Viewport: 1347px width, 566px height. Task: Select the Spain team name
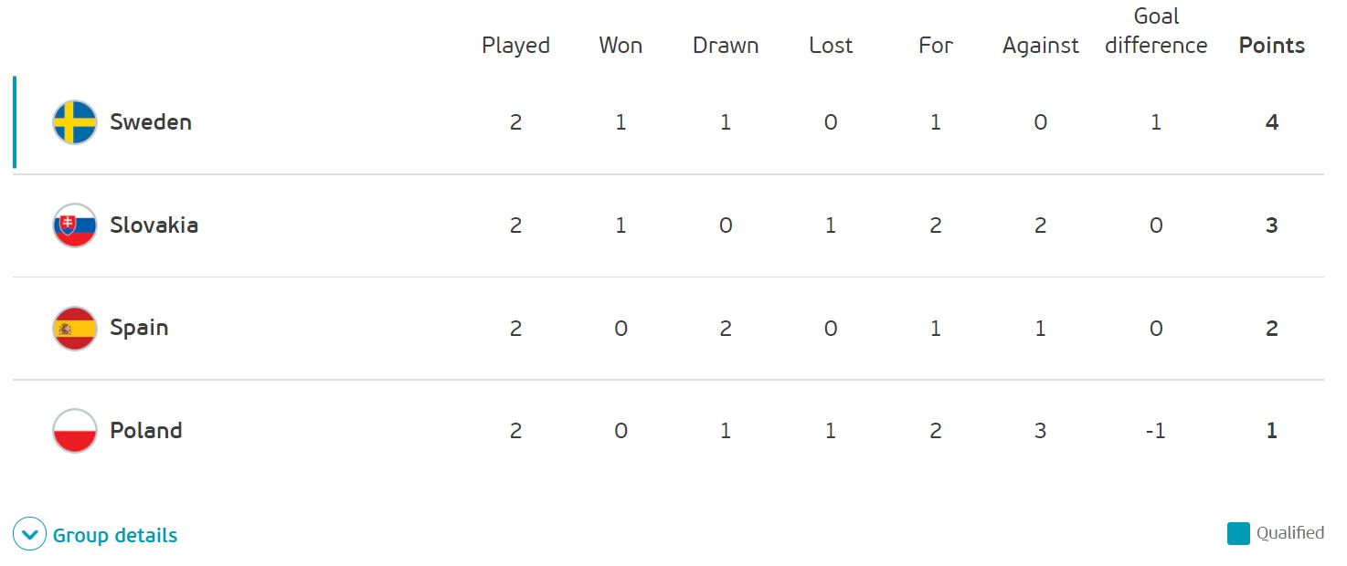coord(139,329)
